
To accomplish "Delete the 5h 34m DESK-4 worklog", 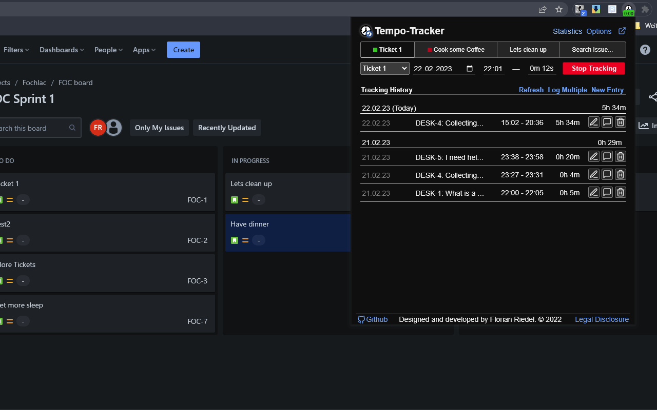I will (x=621, y=122).
